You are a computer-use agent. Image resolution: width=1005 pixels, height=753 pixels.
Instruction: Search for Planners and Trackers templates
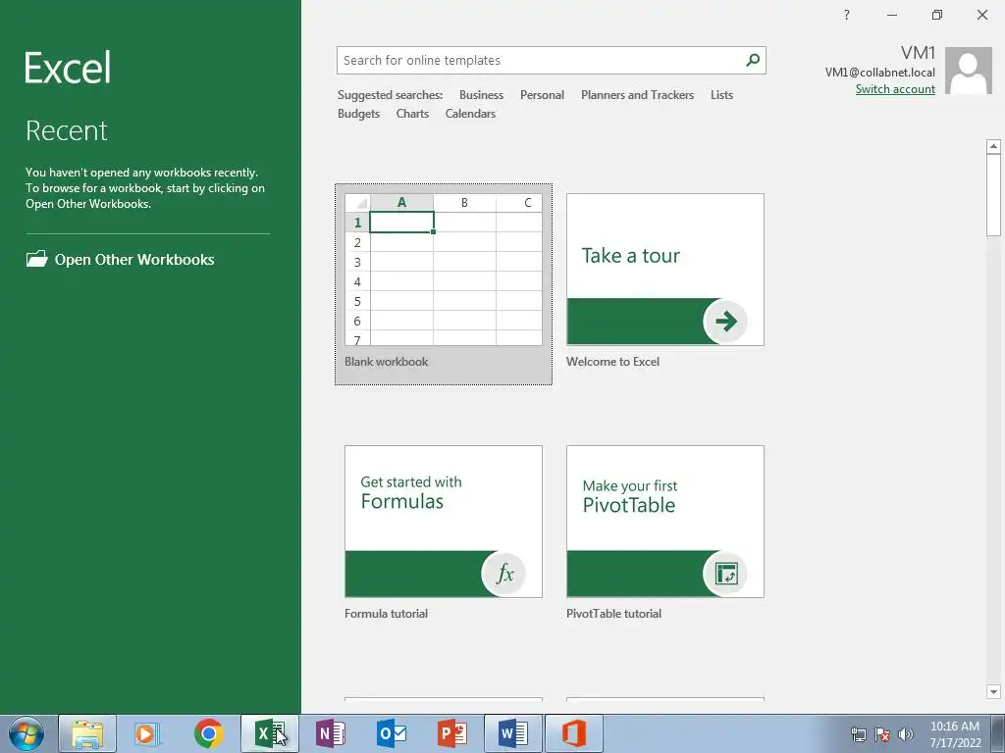637,95
